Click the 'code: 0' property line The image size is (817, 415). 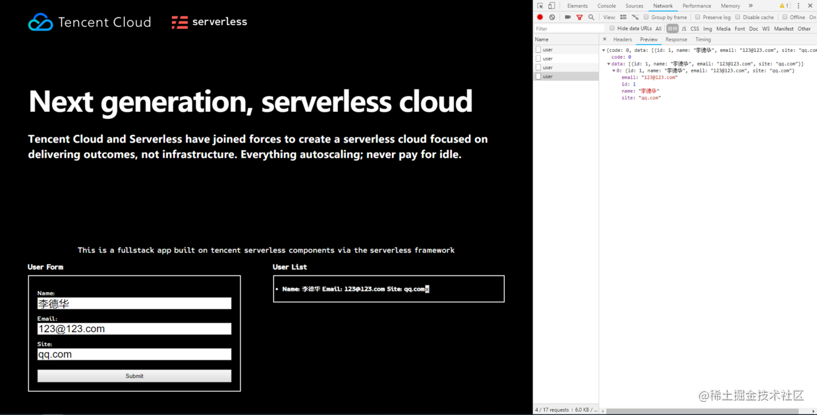pyautogui.click(x=621, y=57)
